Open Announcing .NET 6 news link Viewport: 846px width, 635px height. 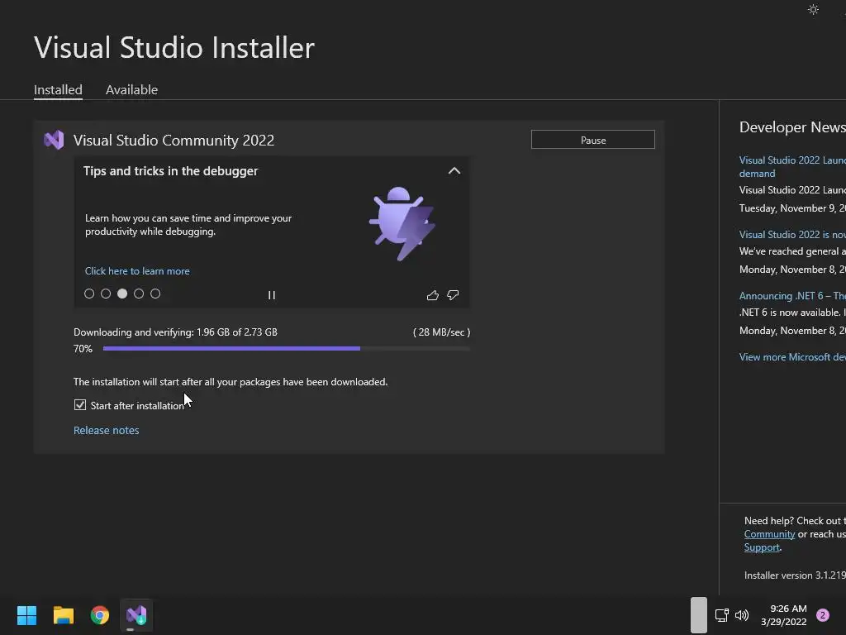point(792,296)
